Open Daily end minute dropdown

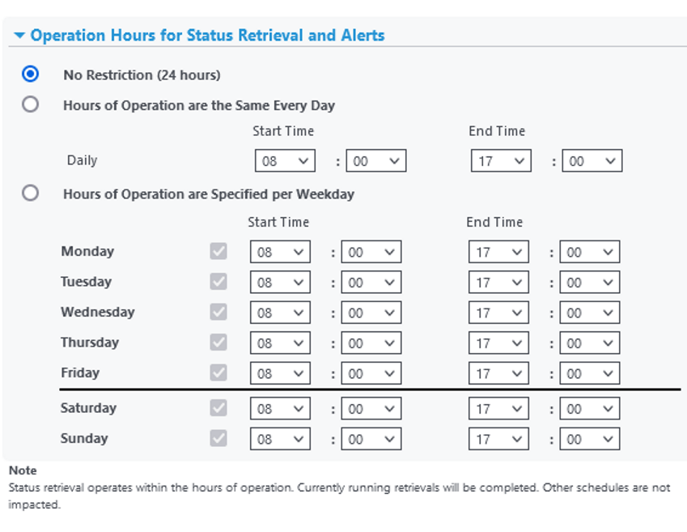(x=592, y=161)
